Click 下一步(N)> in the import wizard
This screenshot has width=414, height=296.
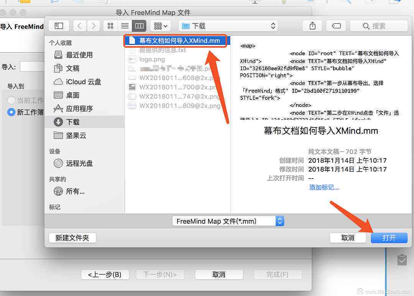(x=160, y=275)
